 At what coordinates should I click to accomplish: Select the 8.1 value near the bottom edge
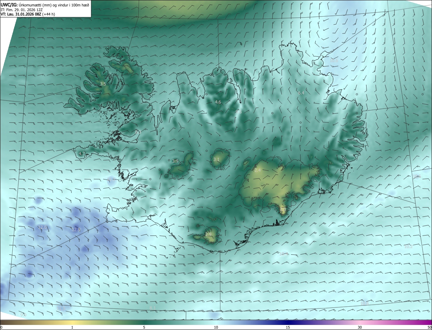pos(152,308)
